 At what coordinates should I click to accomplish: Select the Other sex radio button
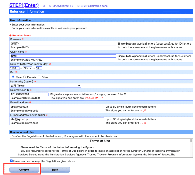[x=39, y=77]
